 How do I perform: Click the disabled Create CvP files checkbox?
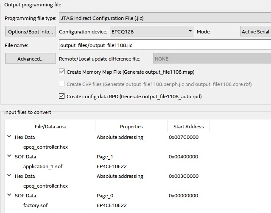tap(61, 84)
